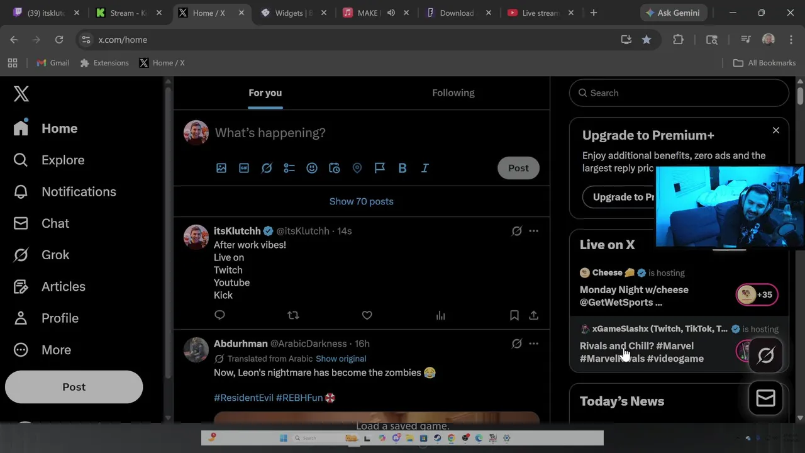Dismiss the Upgrade to Premium+ card

point(775,130)
